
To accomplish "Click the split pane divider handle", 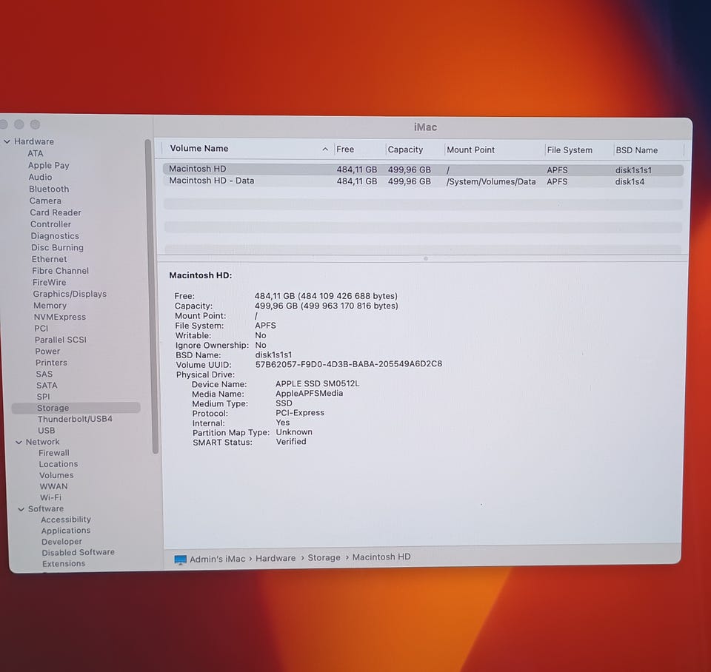I will coord(425,258).
